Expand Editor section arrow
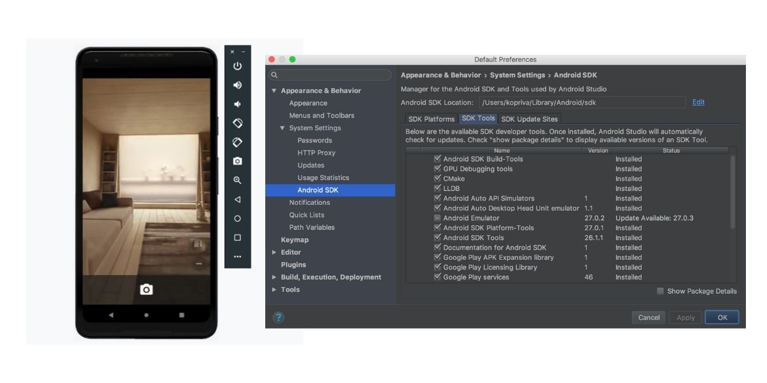The width and height of the screenshot is (767, 383). pos(274,252)
